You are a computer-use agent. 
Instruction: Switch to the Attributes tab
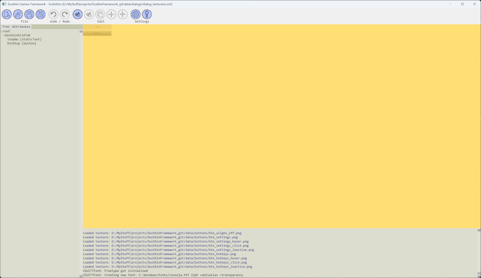pos(21,27)
